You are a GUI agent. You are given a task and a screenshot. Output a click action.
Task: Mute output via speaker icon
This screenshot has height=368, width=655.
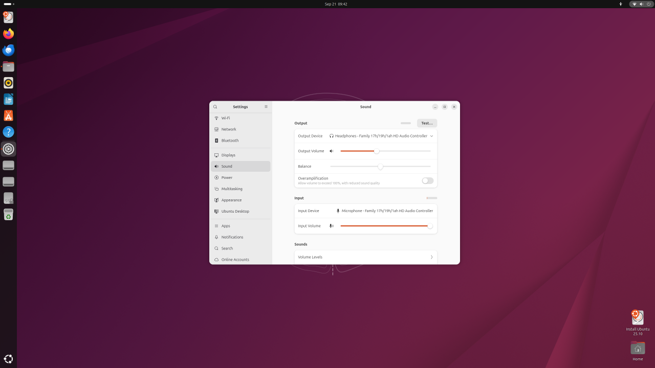coord(332,151)
